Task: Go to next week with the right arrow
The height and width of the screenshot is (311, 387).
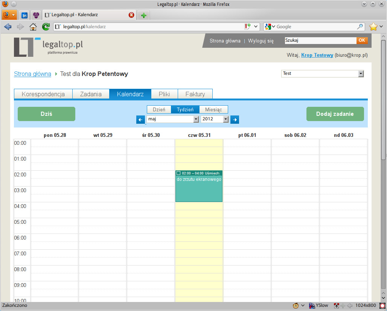Action: [235, 120]
